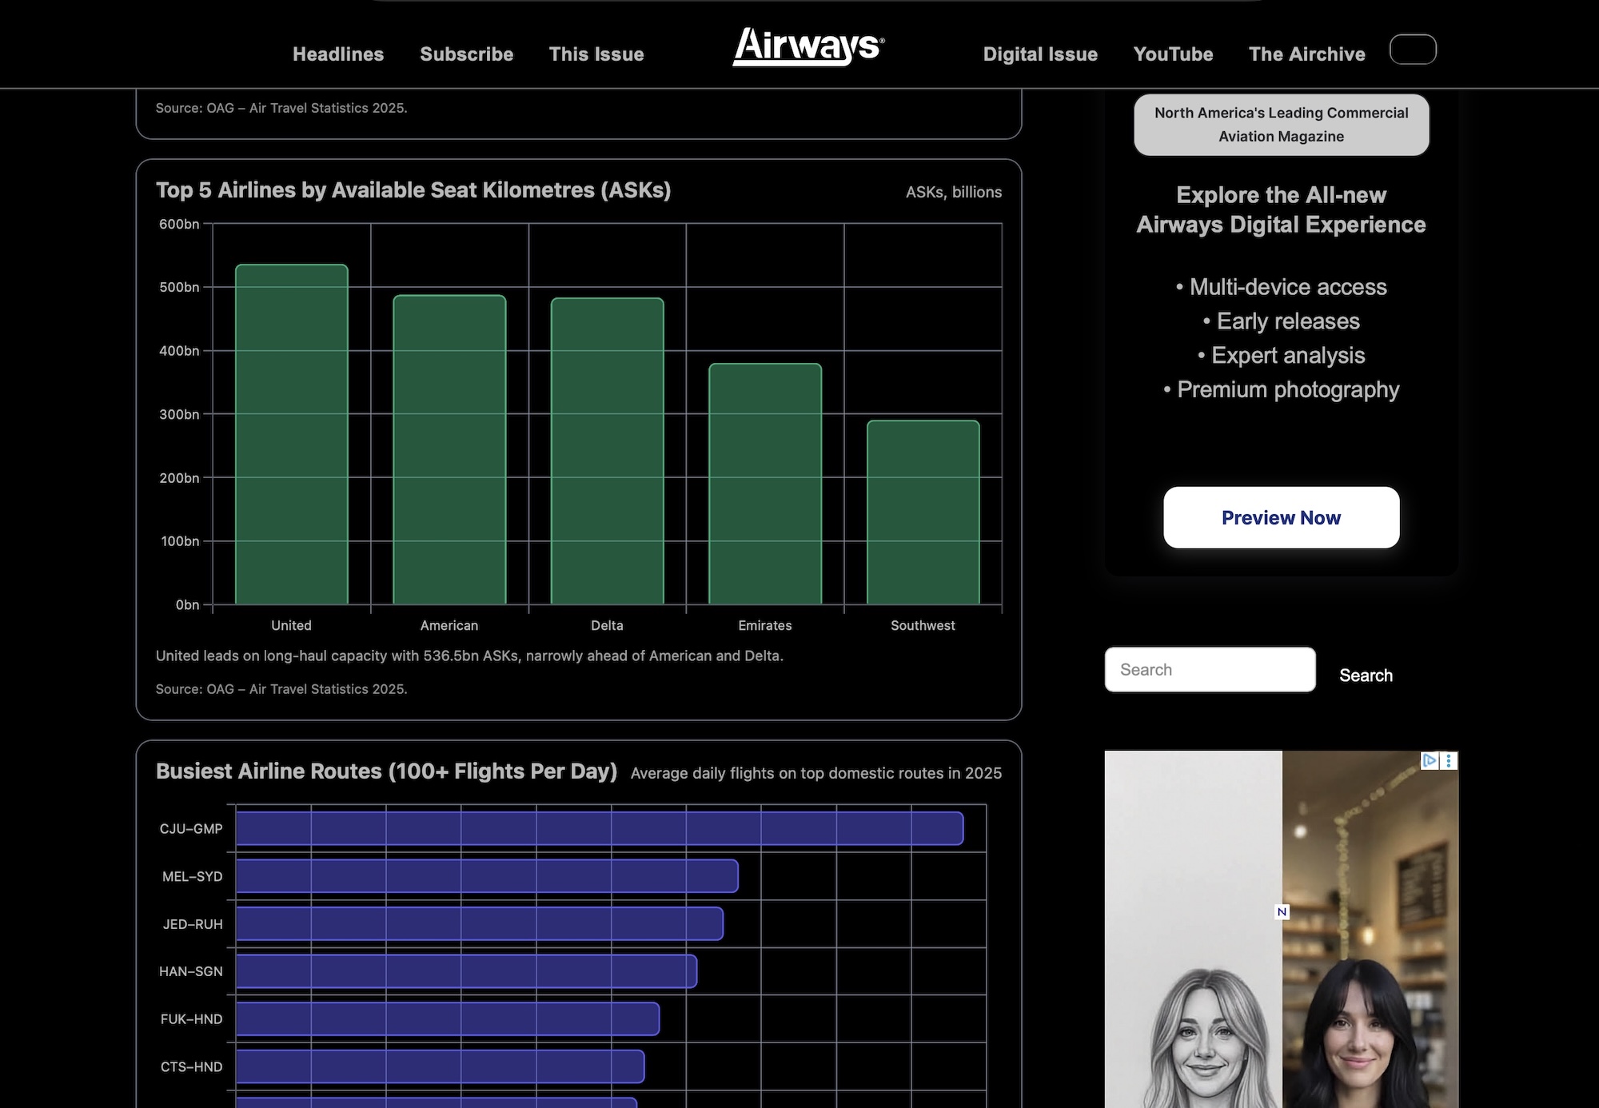This screenshot has width=1599, height=1108.
Task: Visit the YouTube nav link
Action: (x=1173, y=54)
